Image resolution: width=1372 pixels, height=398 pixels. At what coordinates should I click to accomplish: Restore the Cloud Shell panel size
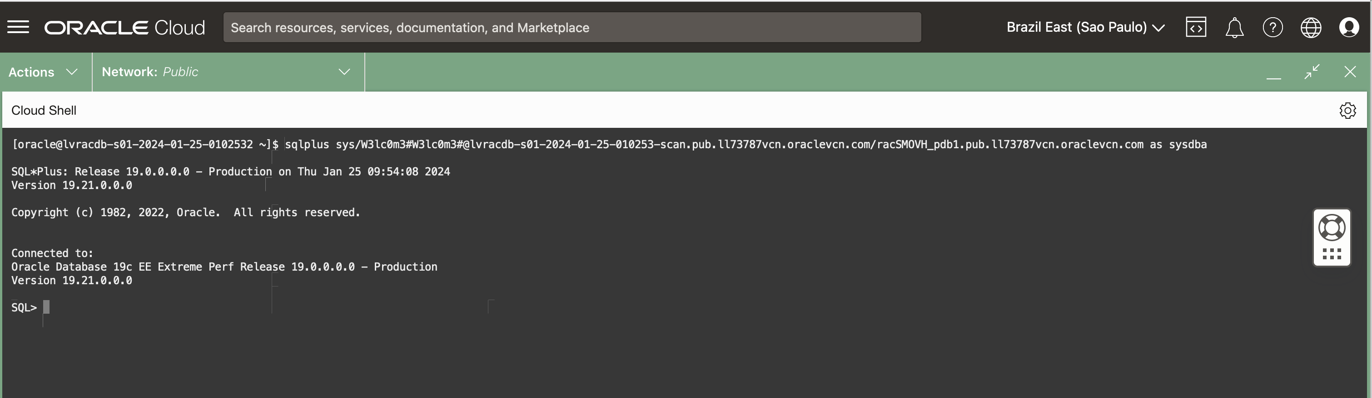tap(1312, 72)
